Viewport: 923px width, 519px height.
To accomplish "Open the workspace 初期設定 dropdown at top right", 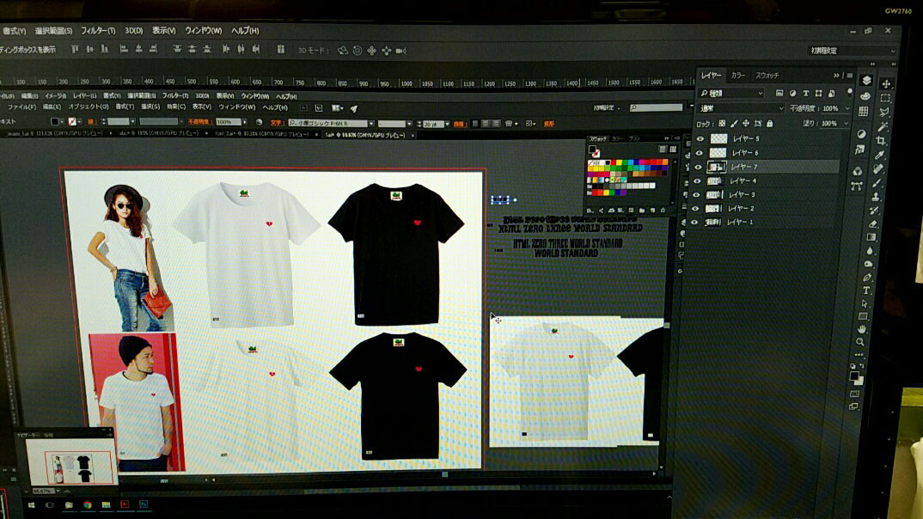I will click(852, 51).
